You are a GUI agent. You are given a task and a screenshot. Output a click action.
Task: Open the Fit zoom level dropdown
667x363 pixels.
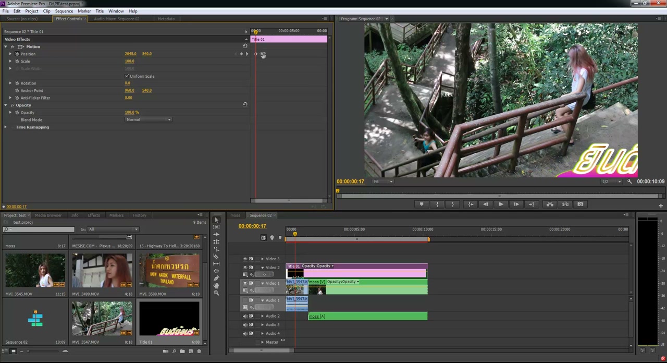(x=383, y=181)
